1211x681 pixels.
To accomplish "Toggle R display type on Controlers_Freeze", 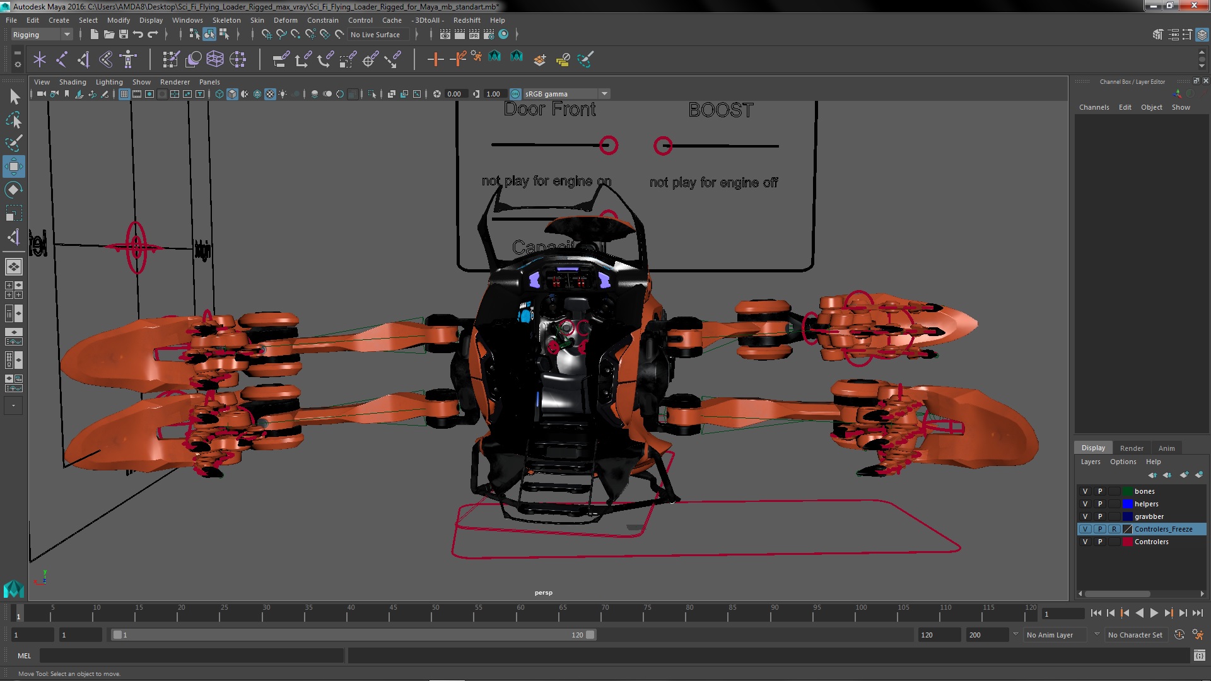I will click(x=1114, y=529).
